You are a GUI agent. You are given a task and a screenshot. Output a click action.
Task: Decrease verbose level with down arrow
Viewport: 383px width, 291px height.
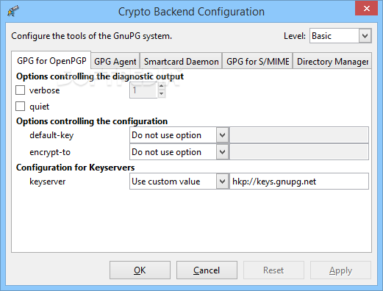[x=161, y=93]
